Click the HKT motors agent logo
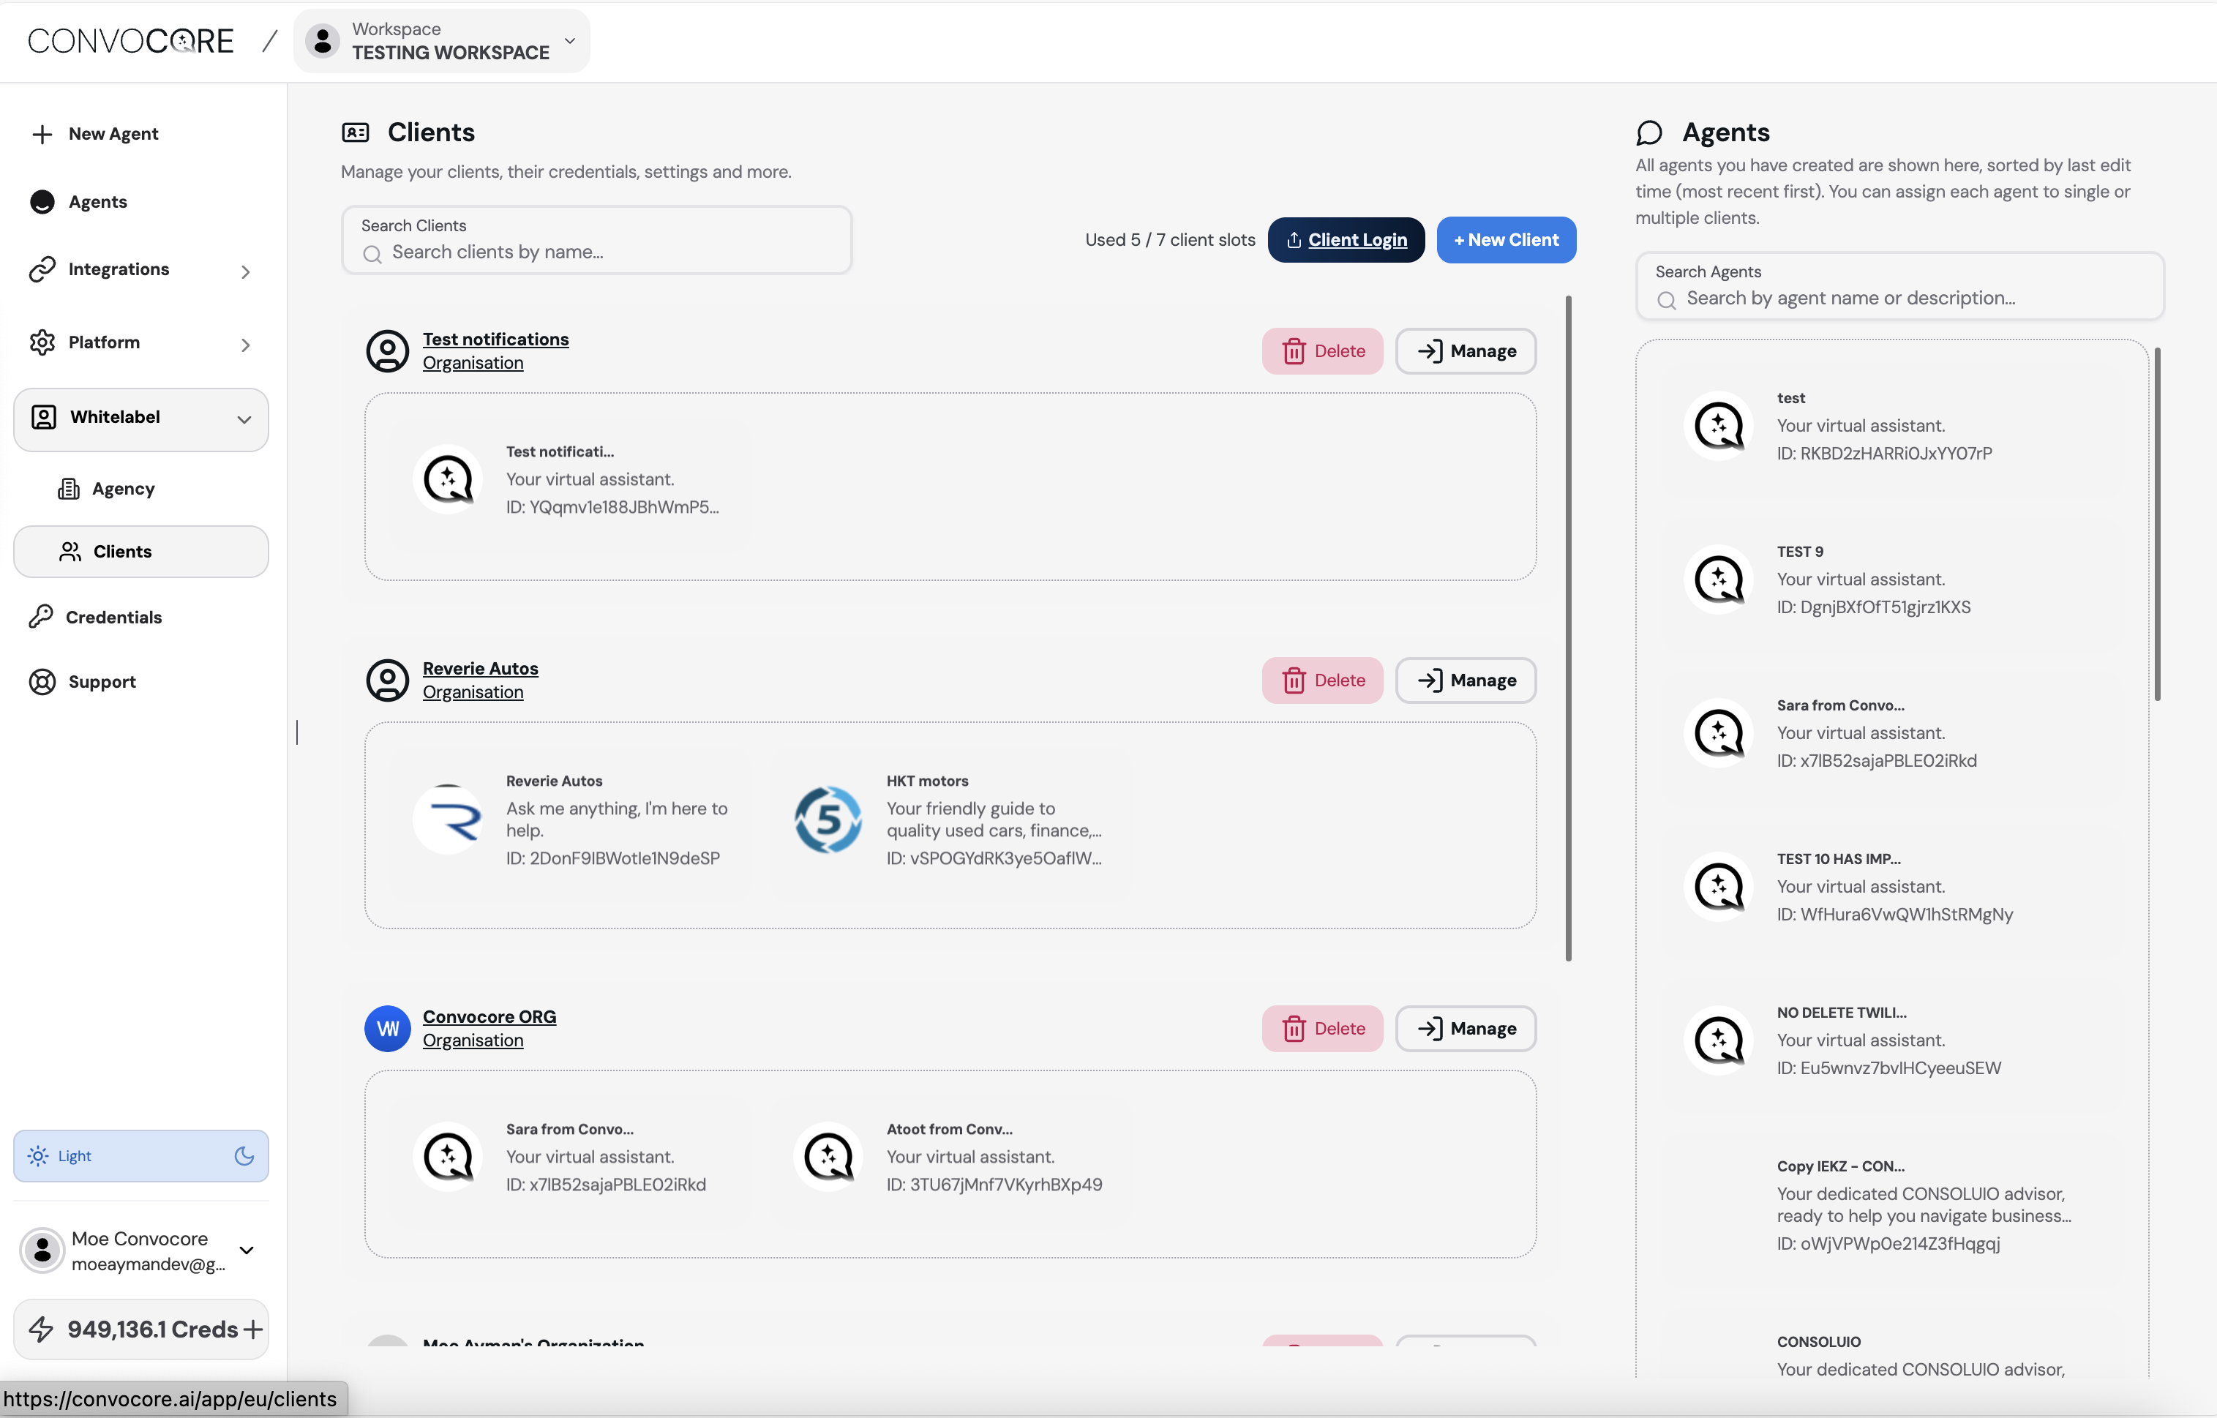The image size is (2217, 1418). tap(828, 819)
